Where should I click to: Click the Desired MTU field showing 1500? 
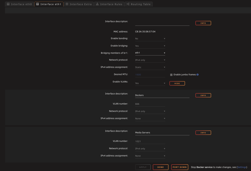coord(150,75)
